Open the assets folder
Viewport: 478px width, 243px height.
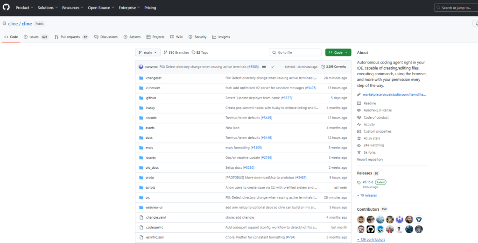(x=150, y=128)
